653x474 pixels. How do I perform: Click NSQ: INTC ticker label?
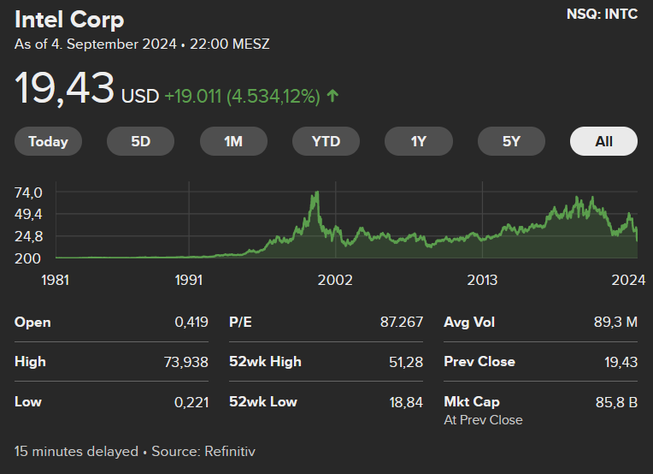coord(603,15)
